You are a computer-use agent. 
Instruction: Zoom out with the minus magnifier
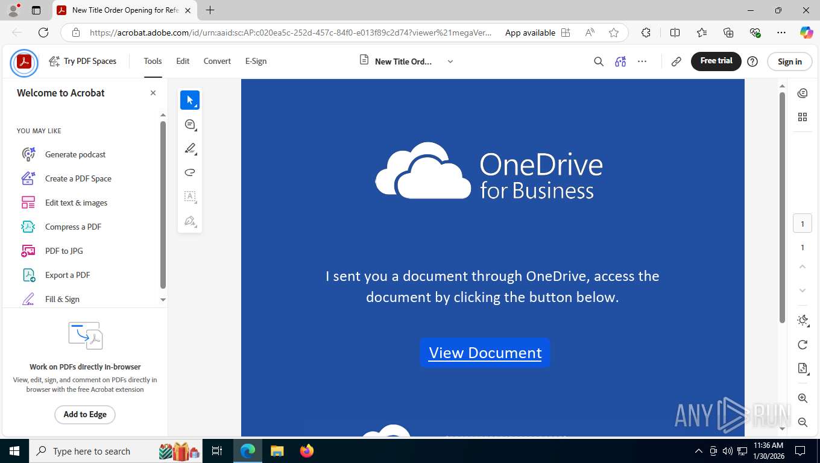click(x=803, y=422)
